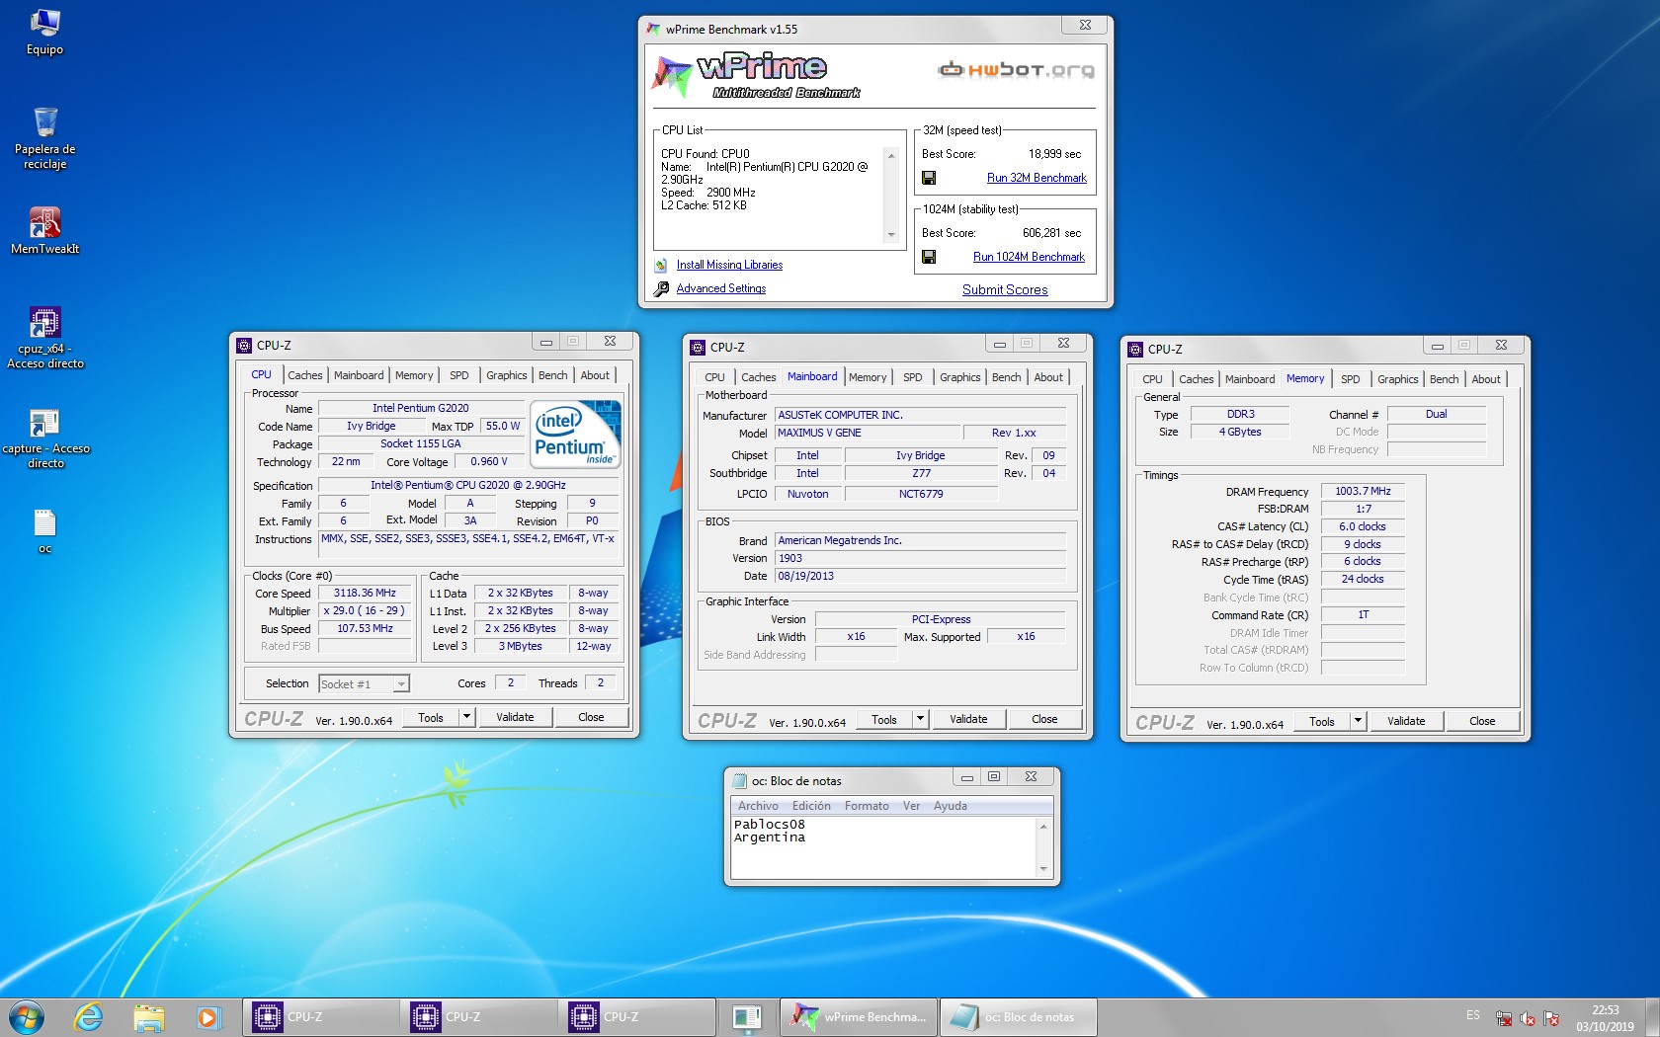Click the HWBOT.org logo in wPrime
1660x1037 pixels.
tap(1016, 69)
